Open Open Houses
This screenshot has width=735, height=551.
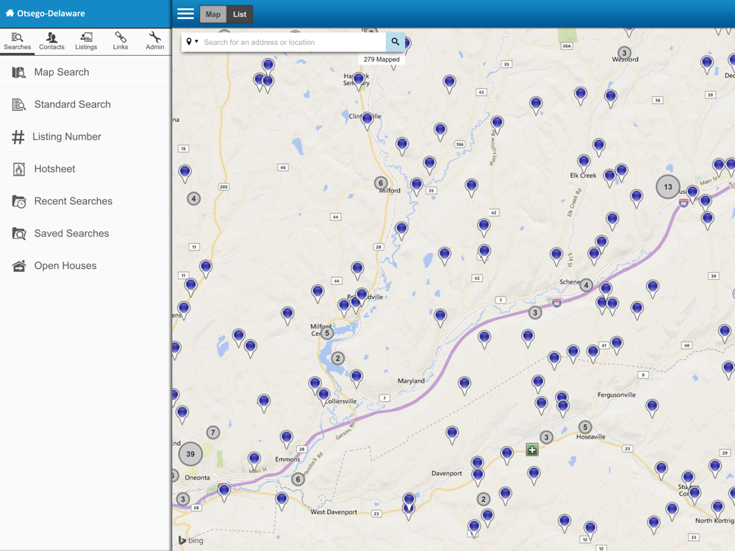[x=65, y=266]
